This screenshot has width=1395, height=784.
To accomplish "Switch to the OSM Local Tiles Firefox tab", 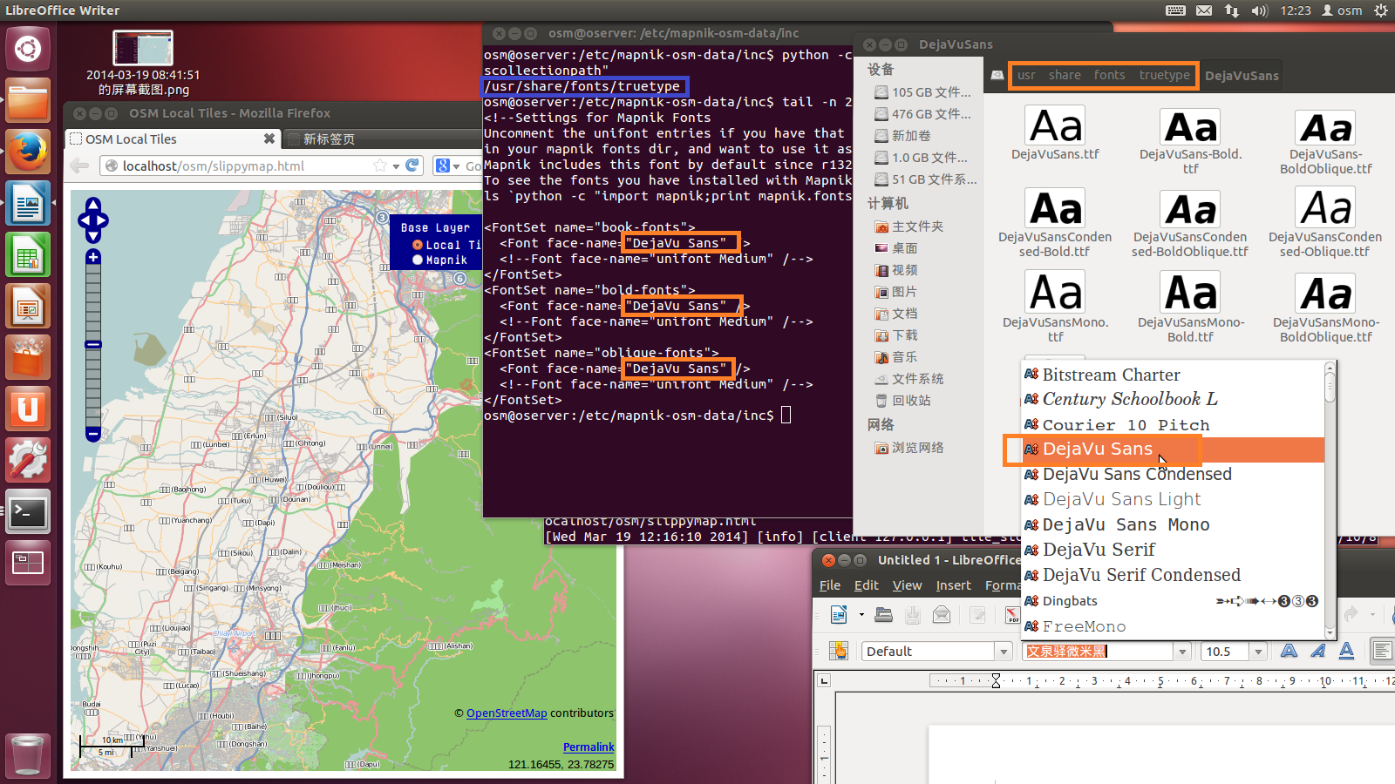I will pos(172,139).
